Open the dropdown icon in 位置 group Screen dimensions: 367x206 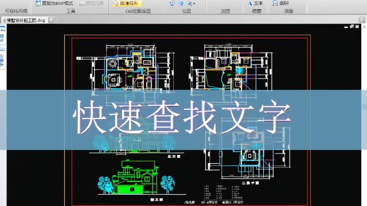(x=191, y=3)
